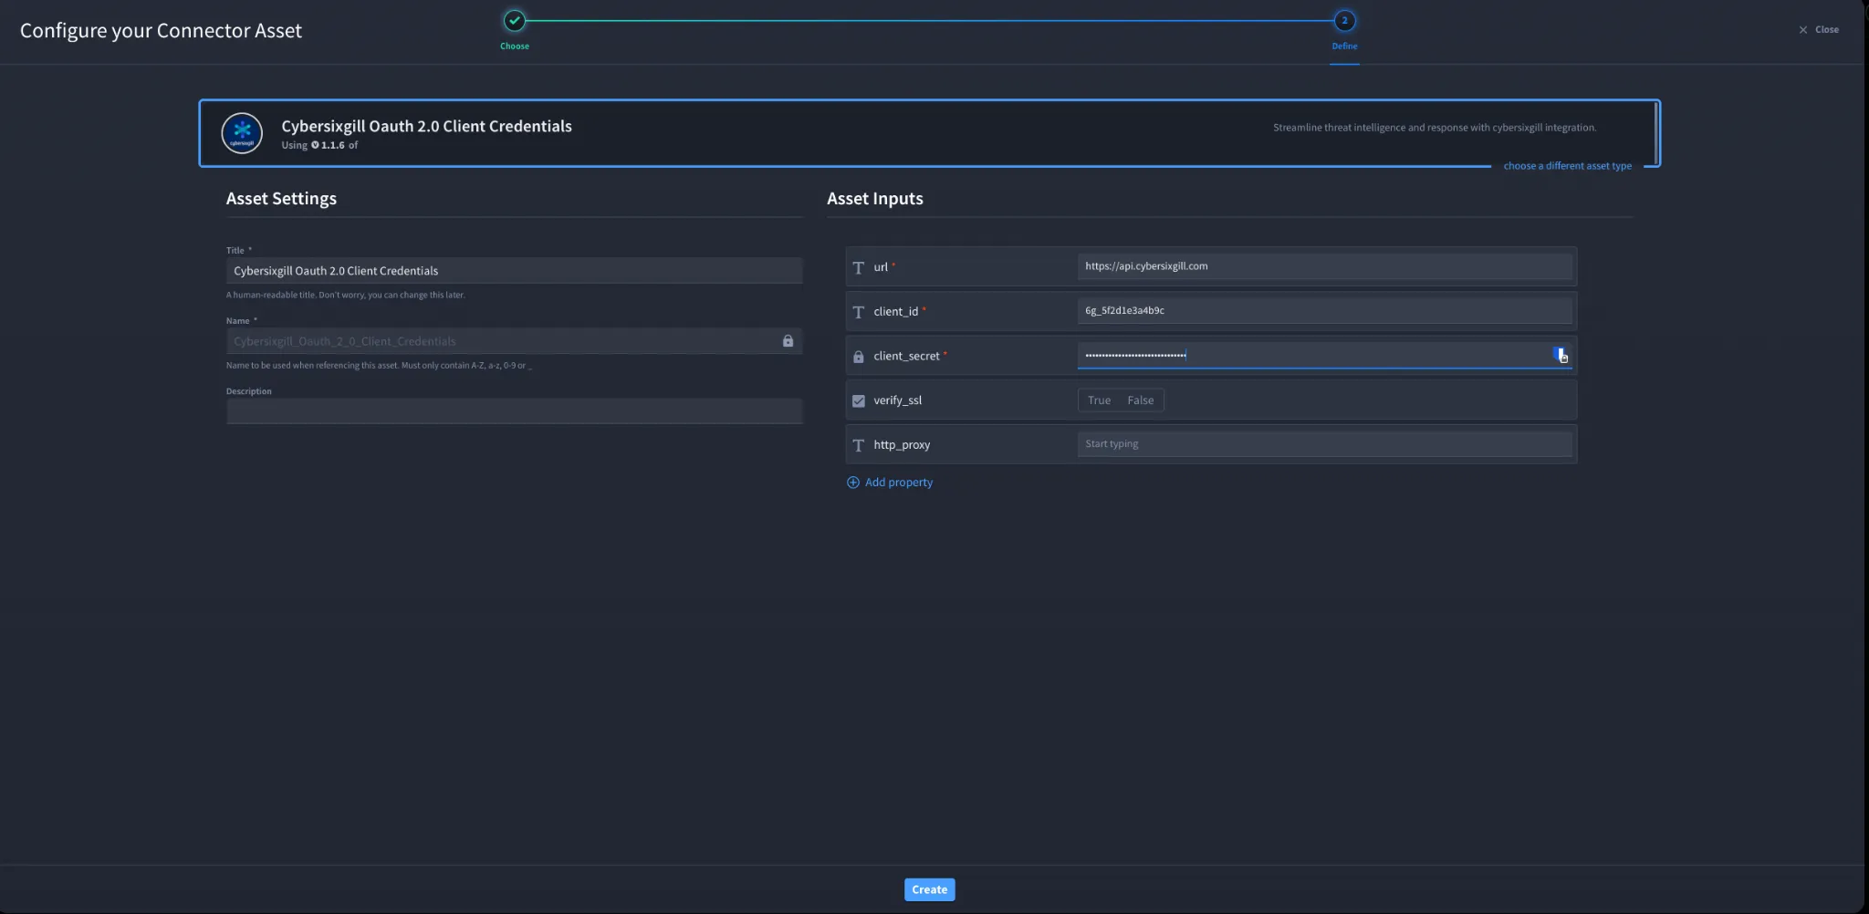Click the plus icon beside Add property
The height and width of the screenshot is (914, 1869).
[x=853, y=483]
